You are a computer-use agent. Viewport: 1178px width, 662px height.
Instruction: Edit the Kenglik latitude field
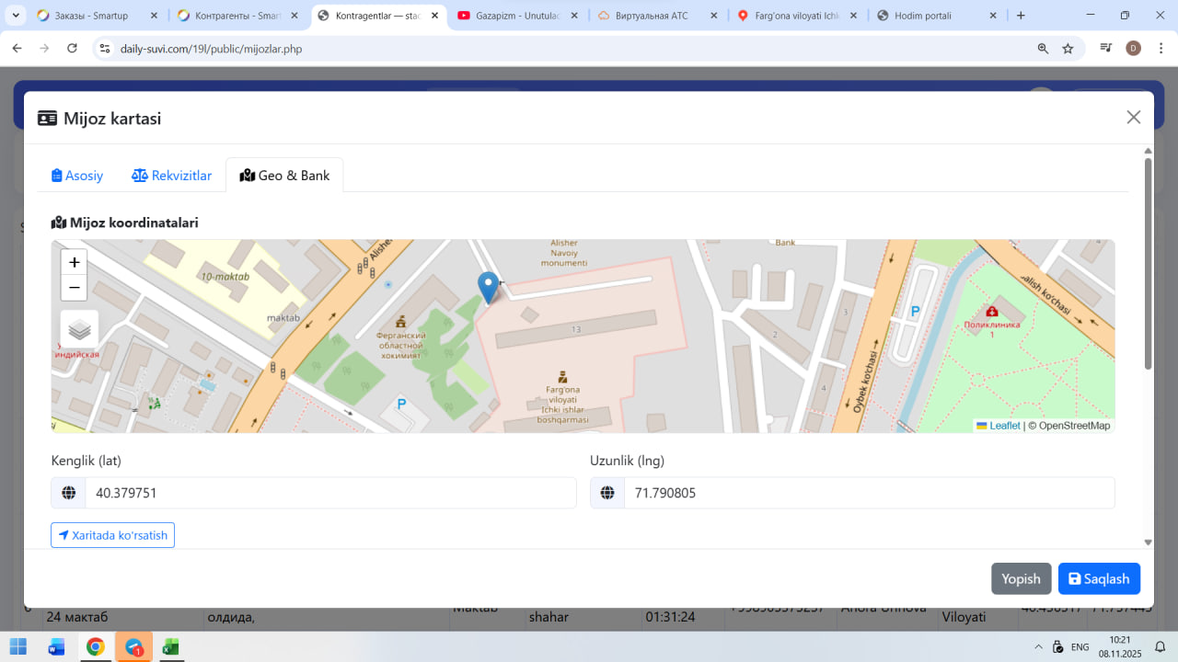tap(329, 493)
